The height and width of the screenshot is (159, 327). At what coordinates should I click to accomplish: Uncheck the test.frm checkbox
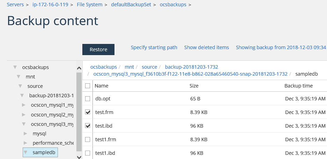(x=88, y=112)
